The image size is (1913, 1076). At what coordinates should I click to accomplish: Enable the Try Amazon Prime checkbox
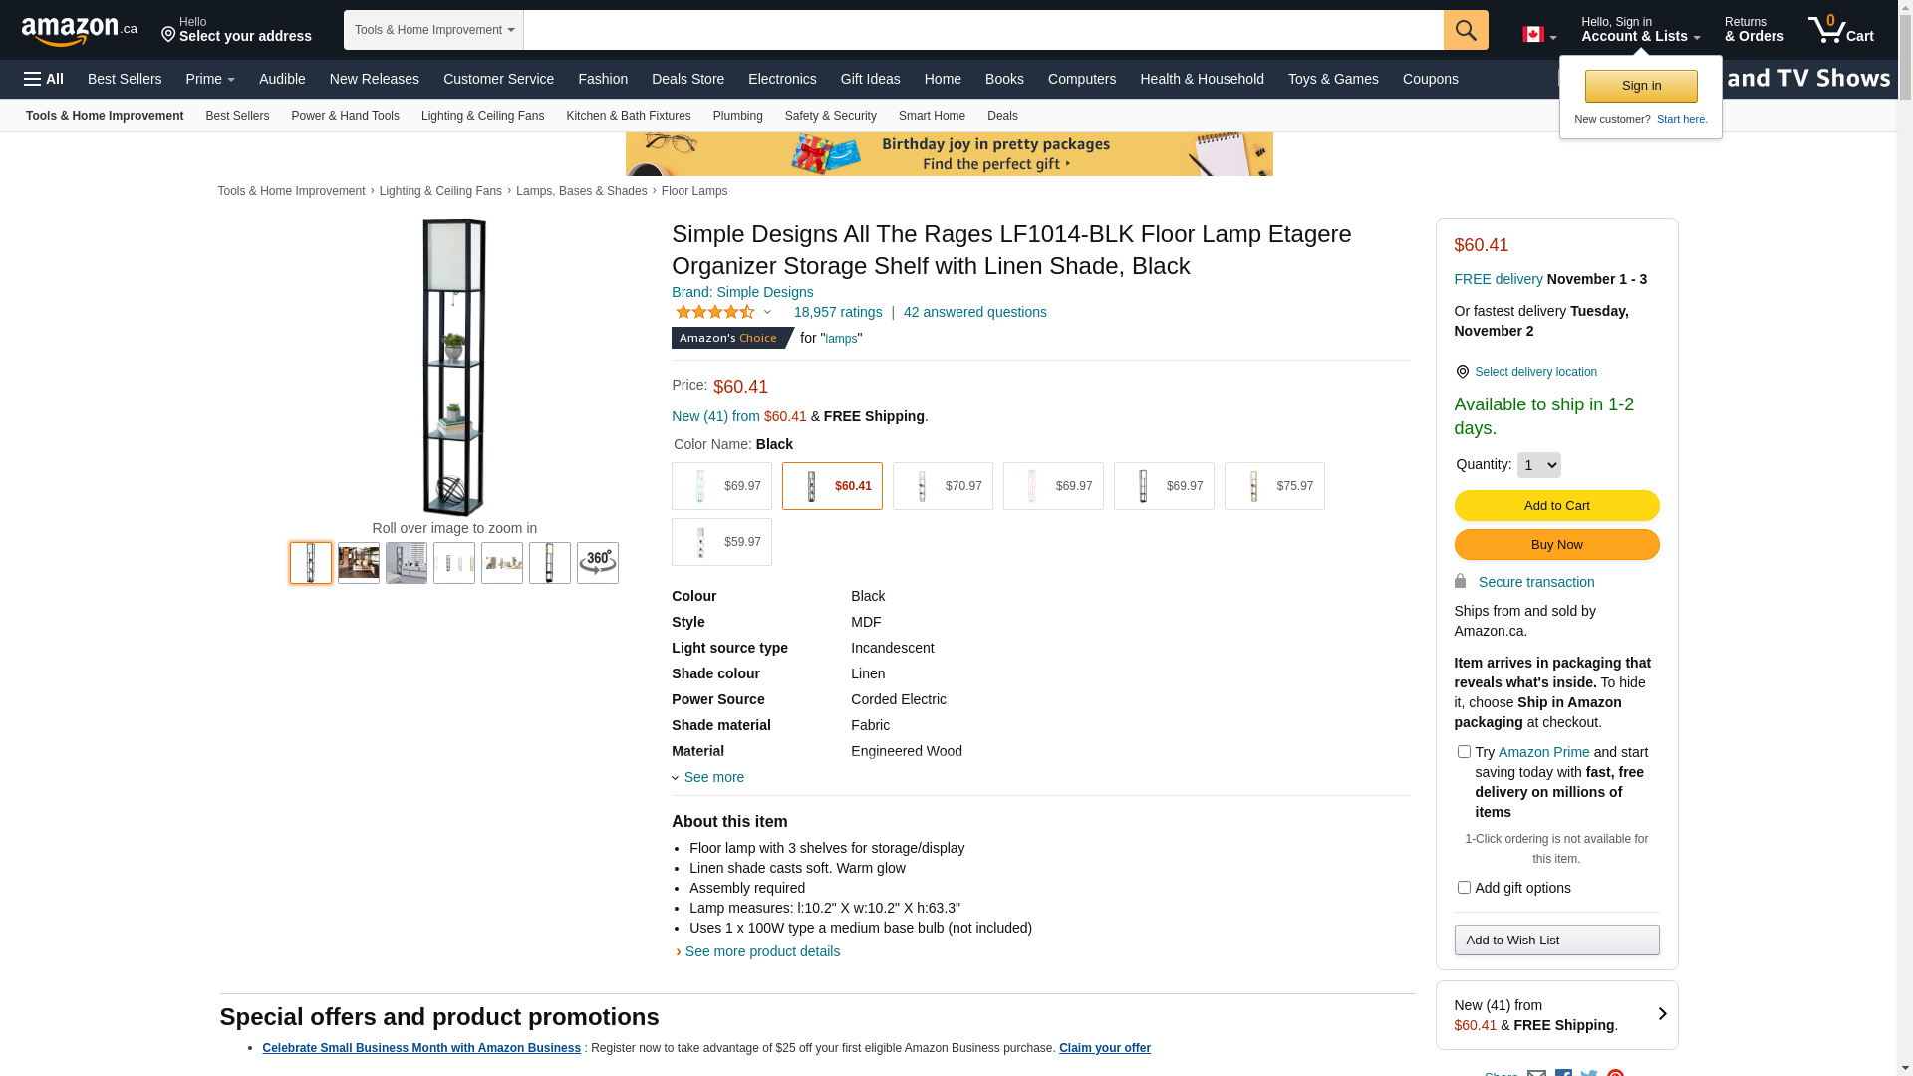pos(1464,752)
